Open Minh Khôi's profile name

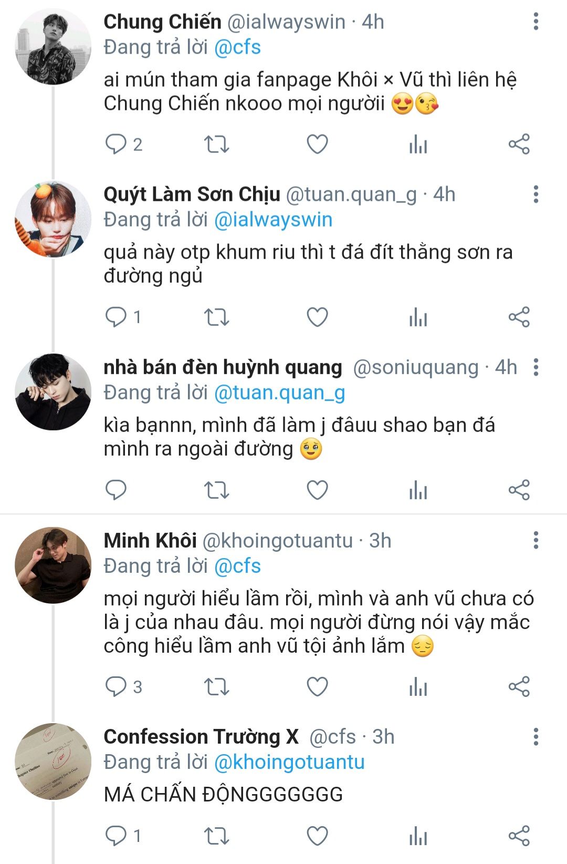(150, 540)
